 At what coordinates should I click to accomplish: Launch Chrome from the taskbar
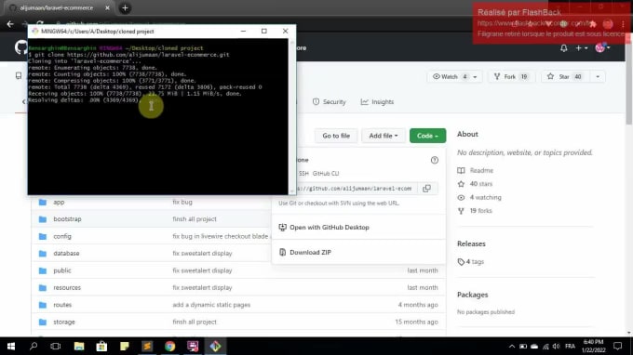(x=170, y=346)
